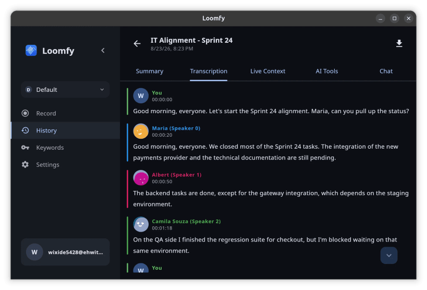Image resolution: width=427 pixels, height=290 pixels.
Task: Click the opening line starting 'Good morning, everyone. Let's start'
Action: tap(271, 111)
